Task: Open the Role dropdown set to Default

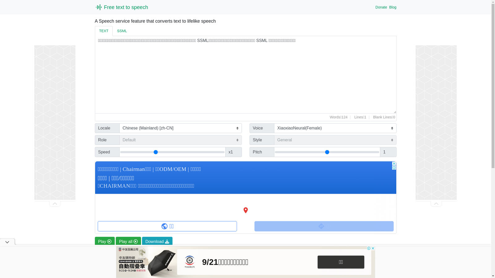Action: click(180, 140)
